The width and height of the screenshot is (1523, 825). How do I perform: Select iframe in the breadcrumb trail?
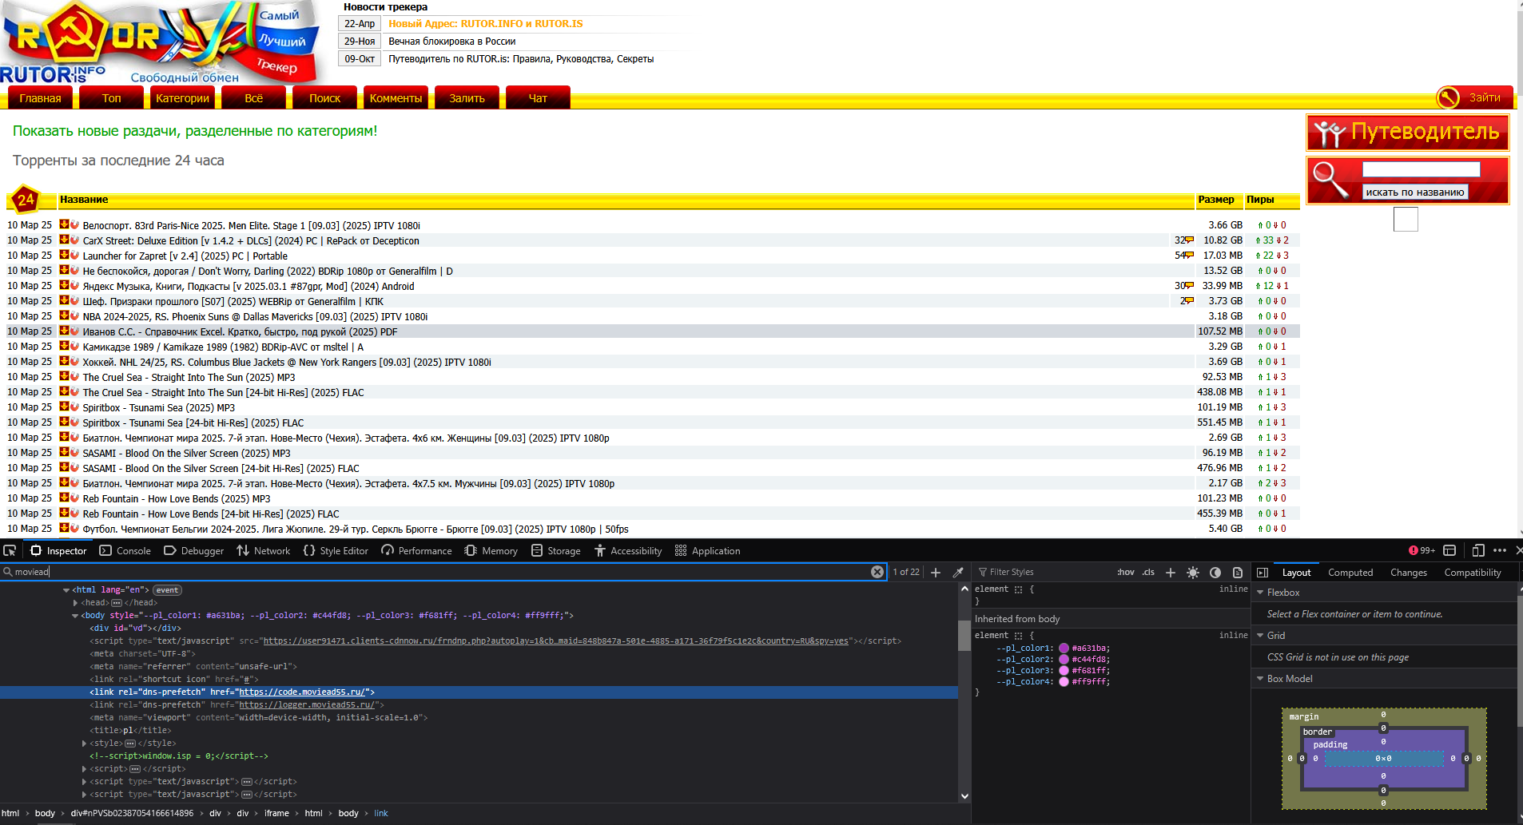[x=276, y=813]
